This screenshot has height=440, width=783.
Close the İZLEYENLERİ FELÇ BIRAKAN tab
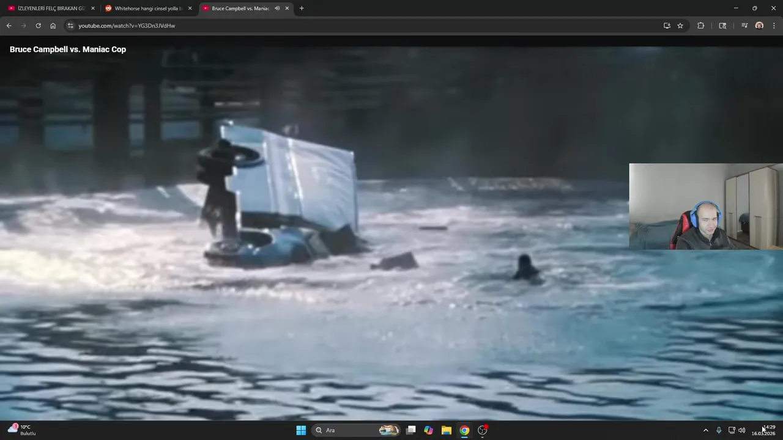[x=93, y=9]
